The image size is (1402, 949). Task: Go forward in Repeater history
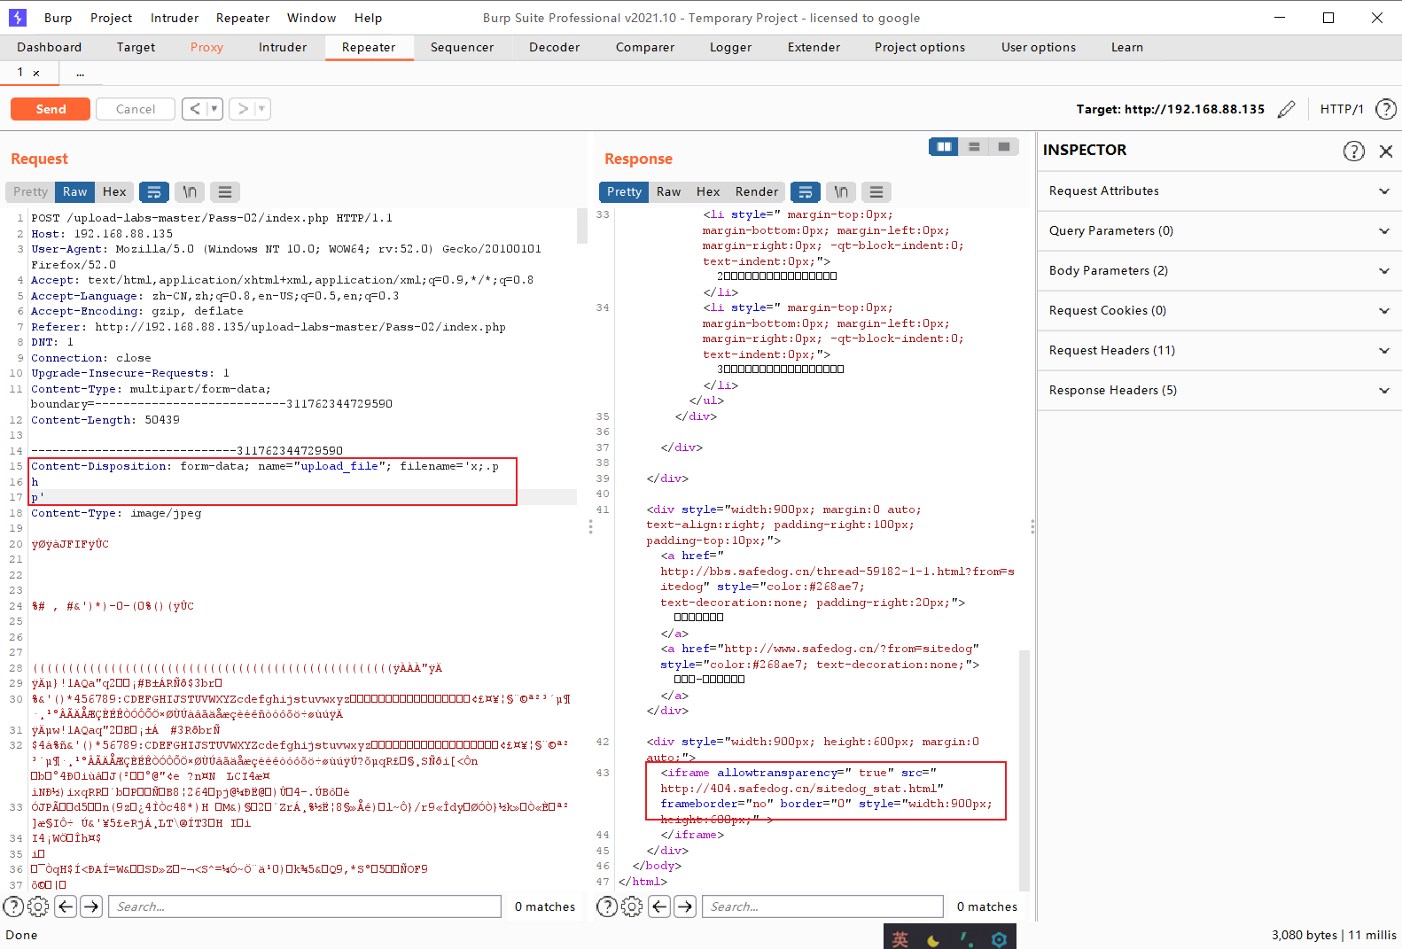[243, 109]
